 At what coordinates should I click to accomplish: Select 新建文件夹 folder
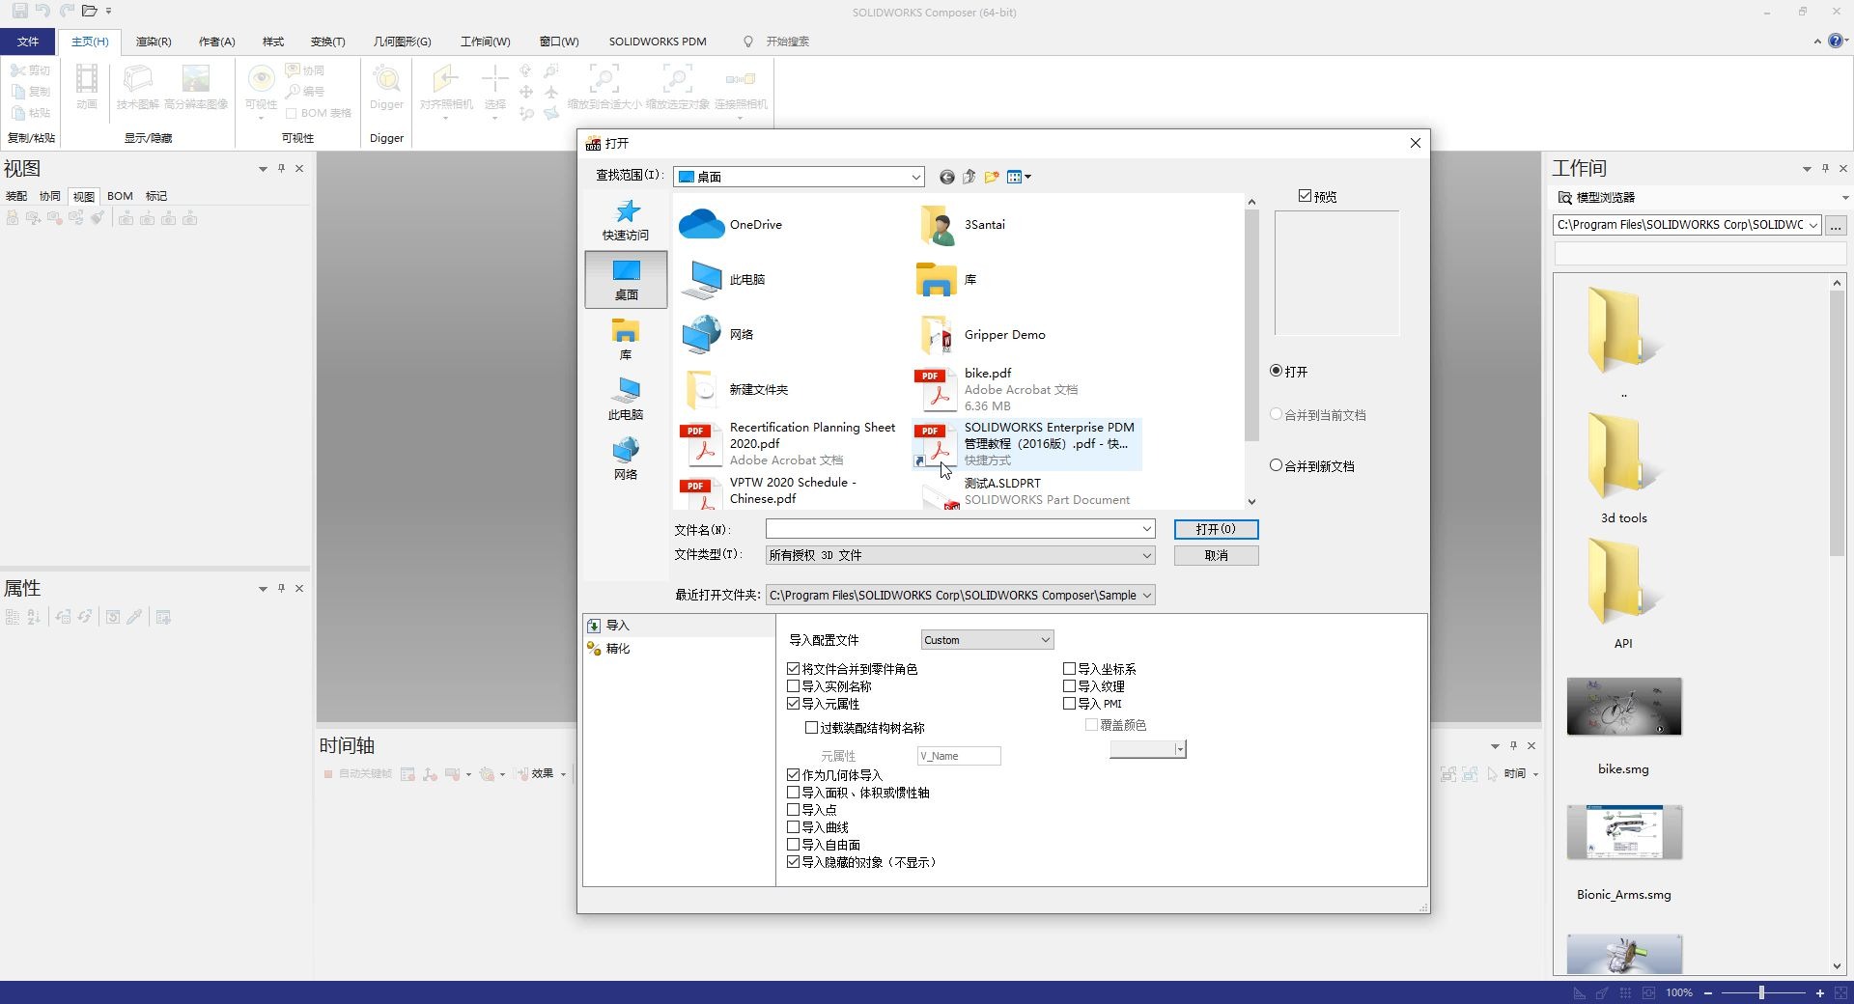735,390
